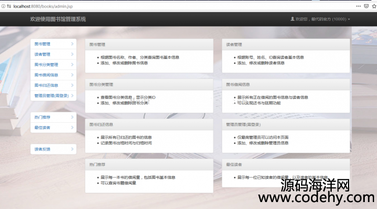
Task: Click the chevron on 管理员管理(需登录) row
Action: tap(72, 96)
